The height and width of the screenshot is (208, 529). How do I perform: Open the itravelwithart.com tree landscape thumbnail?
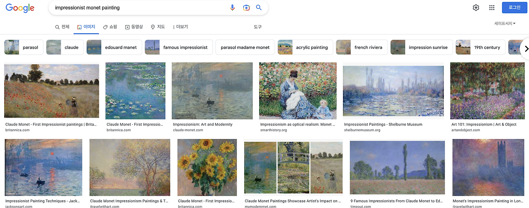tap(130, 167)
